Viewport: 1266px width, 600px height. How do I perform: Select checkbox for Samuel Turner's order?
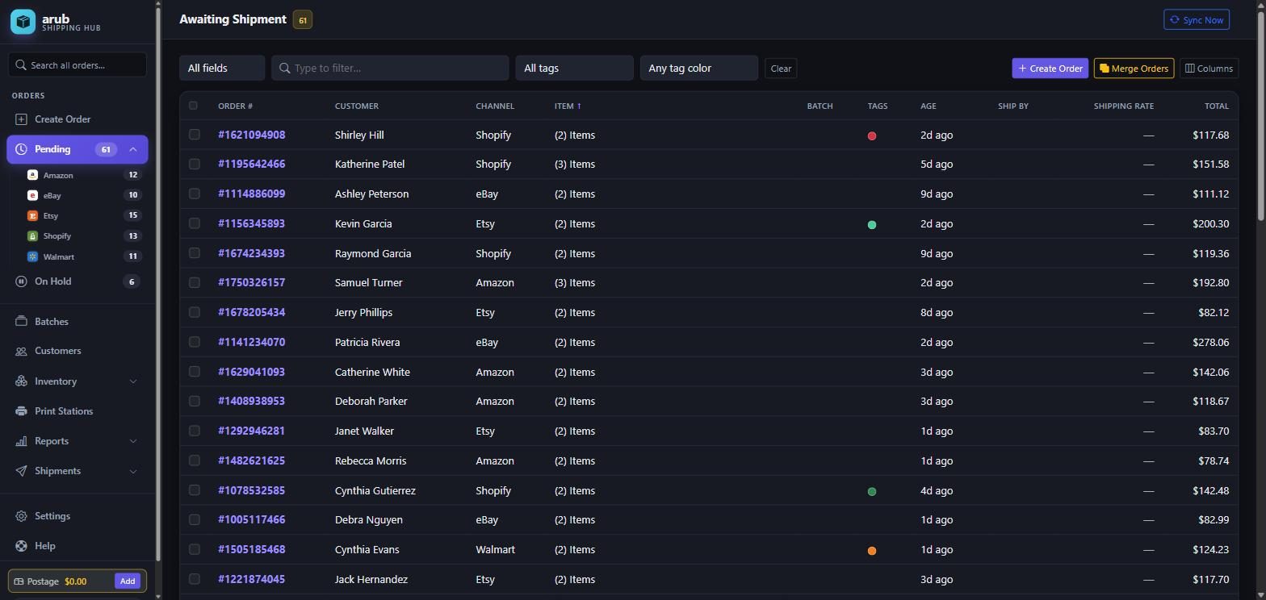click(194, 282)
